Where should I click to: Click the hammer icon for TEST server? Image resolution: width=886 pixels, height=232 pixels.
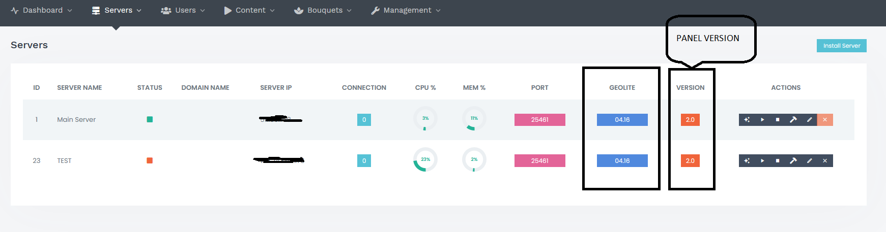click(x=793, y=161)
